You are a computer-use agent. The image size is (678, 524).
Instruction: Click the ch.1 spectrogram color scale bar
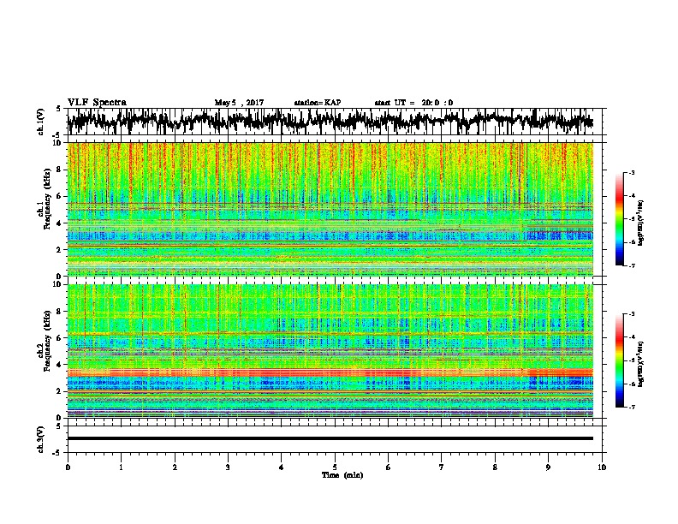619,219
